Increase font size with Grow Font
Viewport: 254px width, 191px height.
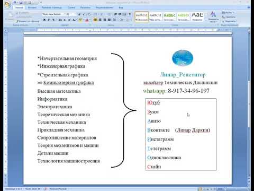click(79, 14)
